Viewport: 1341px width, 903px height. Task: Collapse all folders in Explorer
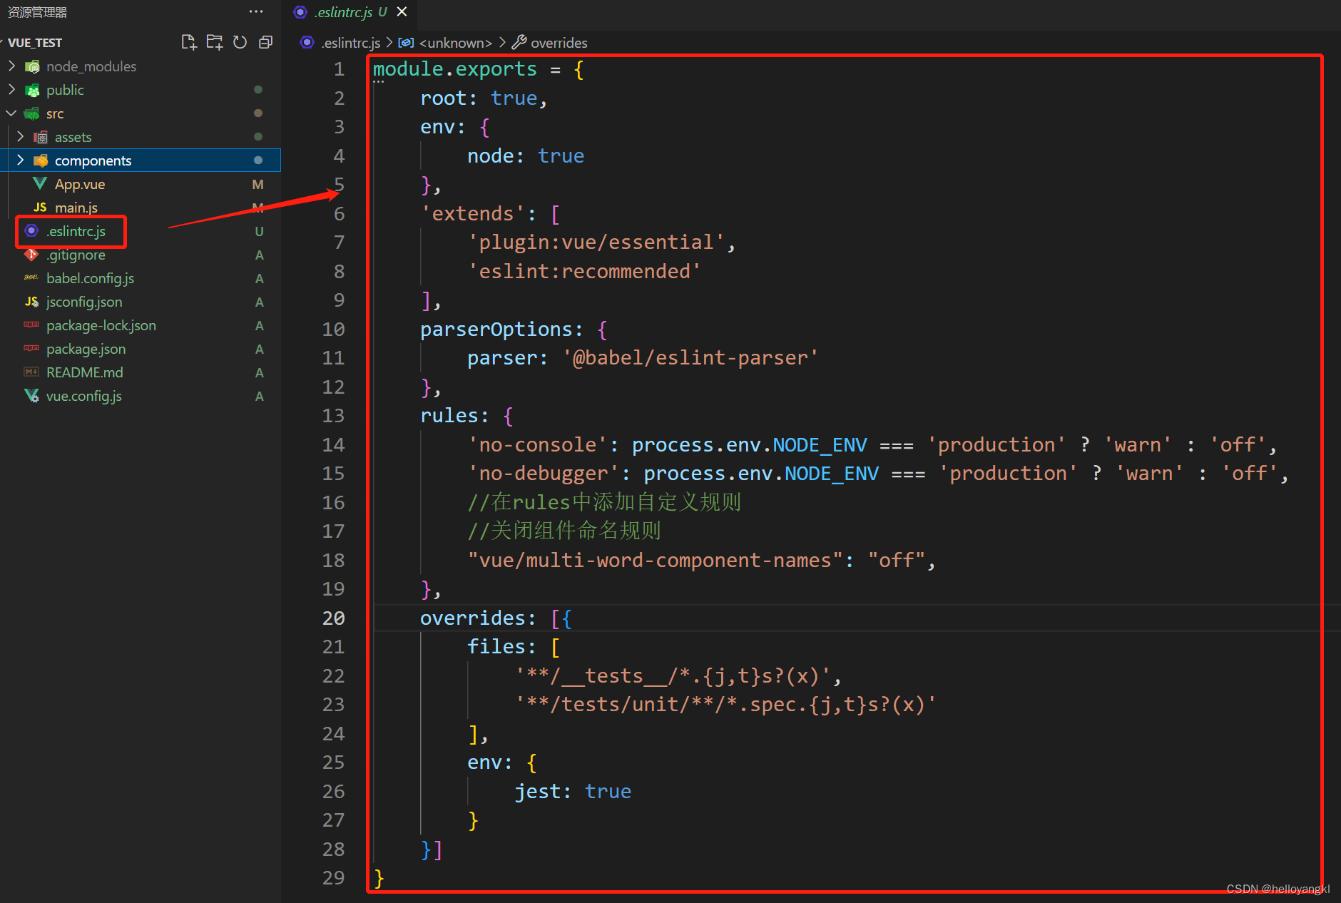click(265, 42)
